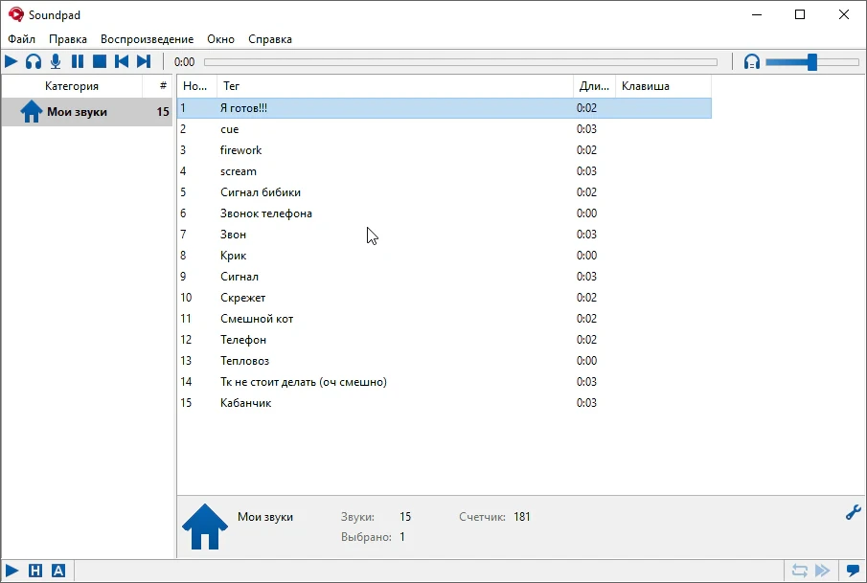Select the sound Сигнал in row 9
The height and width of the screenshot is (583, 867).
pos(444,277)
